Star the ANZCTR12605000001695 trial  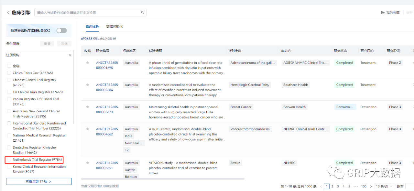(x=87, y=63)
